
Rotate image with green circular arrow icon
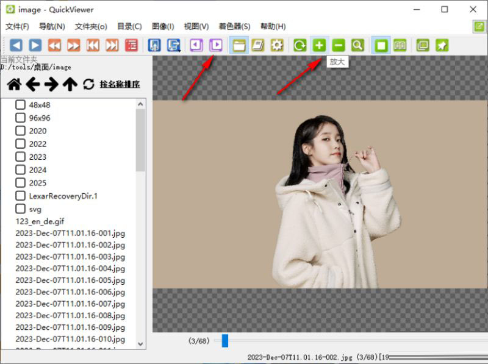[x=300, y=45]
